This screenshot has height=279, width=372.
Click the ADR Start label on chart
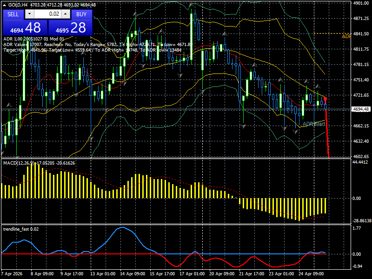(x=313, y=124)
